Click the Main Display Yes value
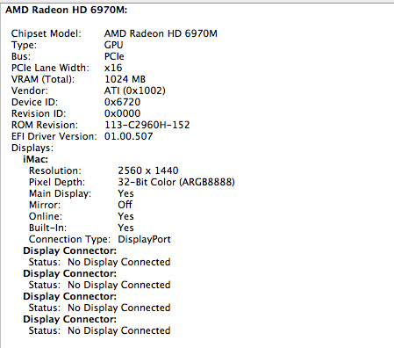Screen dimensions: 394x348 (x=125, y=193)
